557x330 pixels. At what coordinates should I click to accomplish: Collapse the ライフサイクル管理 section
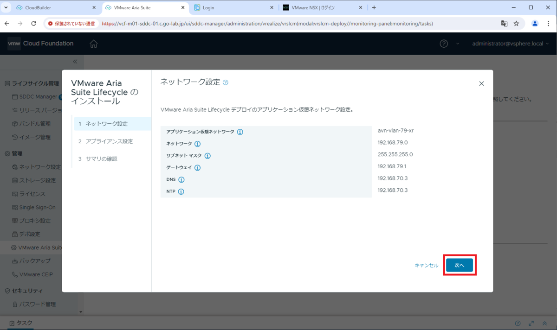pyautogui.click(x=32, y=83)
